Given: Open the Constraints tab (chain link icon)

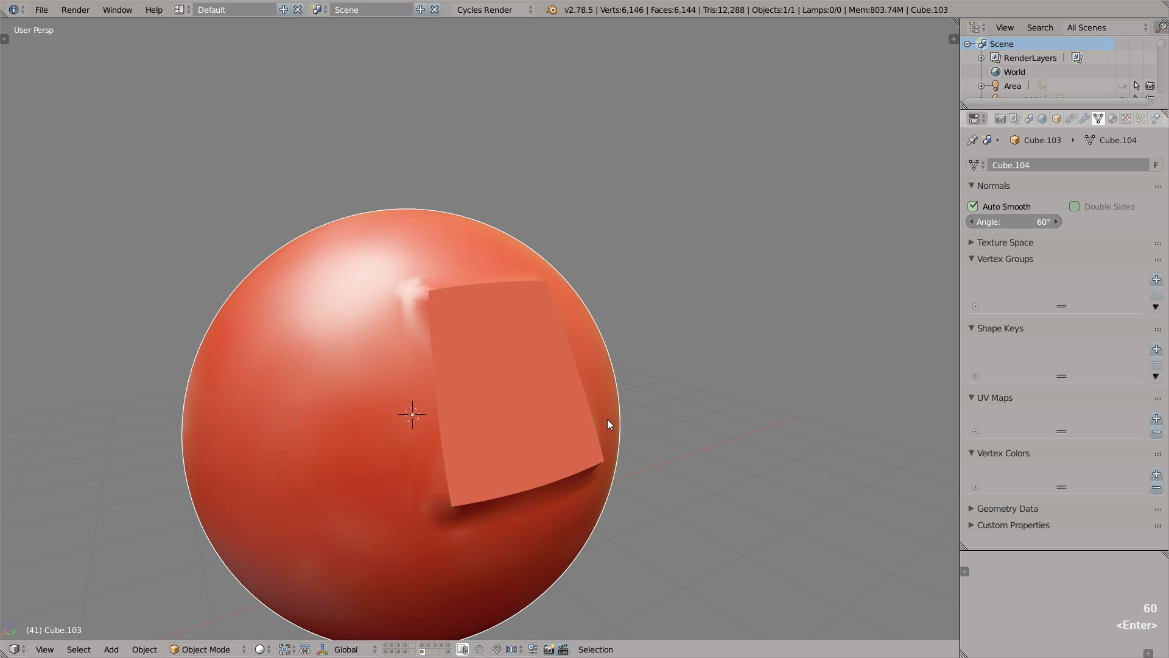Looking at the screenshot, I should click(x=1070, y=119).
